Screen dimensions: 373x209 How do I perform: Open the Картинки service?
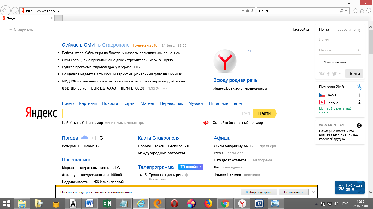tap(88, 103)
